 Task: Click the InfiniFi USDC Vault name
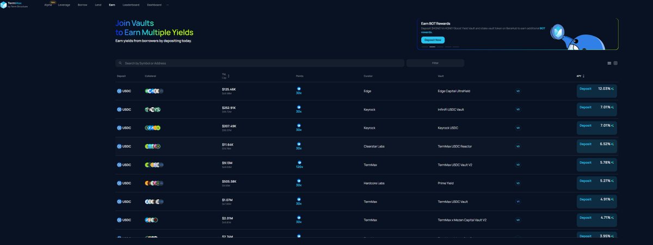[x=451, y=109]
